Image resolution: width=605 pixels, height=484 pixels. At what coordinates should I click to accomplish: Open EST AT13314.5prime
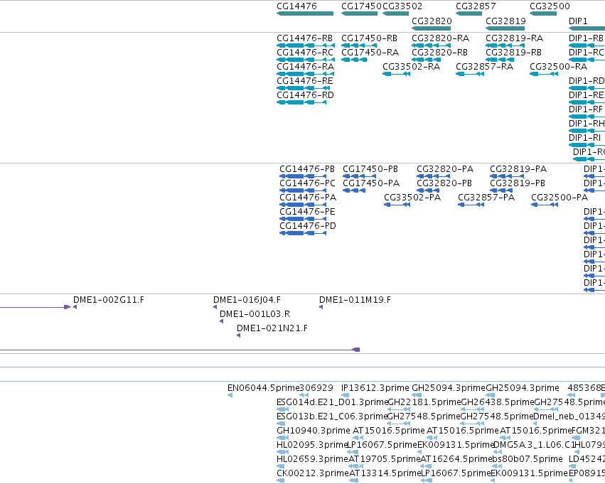[x=353, y=480]
